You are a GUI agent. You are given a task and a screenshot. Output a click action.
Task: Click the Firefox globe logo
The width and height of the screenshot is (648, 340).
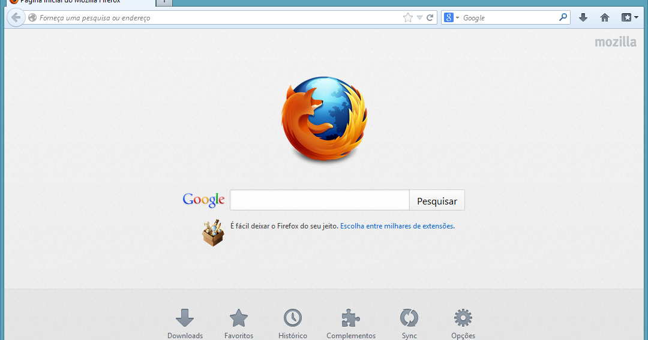325,119
